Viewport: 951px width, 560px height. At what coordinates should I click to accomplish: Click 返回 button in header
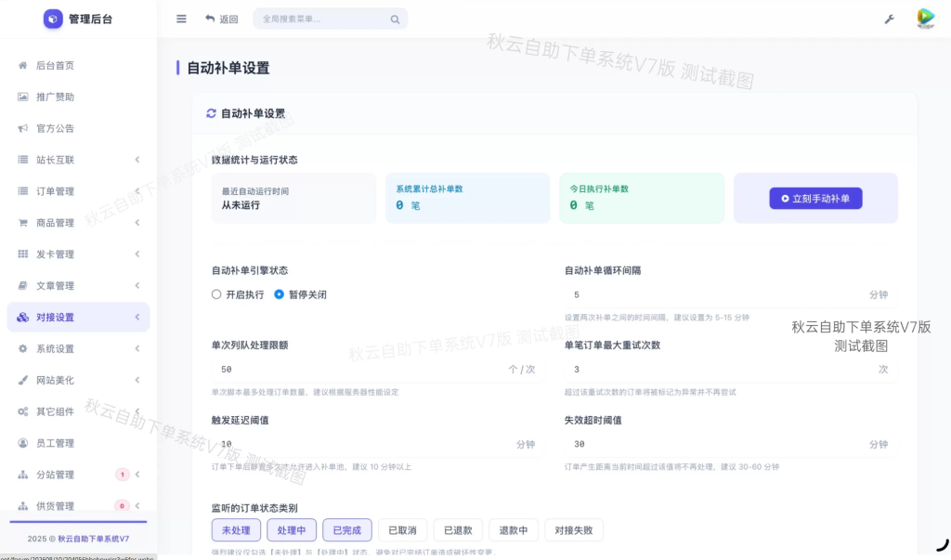pyautogui.click(x=221, y=19)
